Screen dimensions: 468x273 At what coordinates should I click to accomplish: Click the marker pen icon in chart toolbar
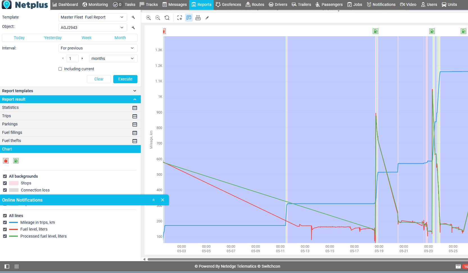tap(207, 18)
